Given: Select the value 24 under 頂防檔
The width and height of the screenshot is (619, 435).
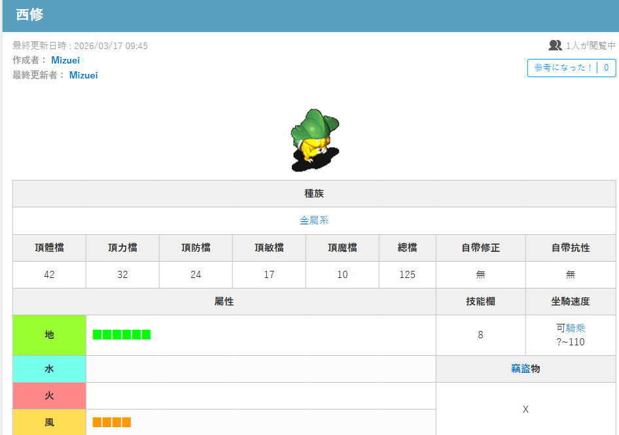Looking at the screenshot, I should [196, 275].
